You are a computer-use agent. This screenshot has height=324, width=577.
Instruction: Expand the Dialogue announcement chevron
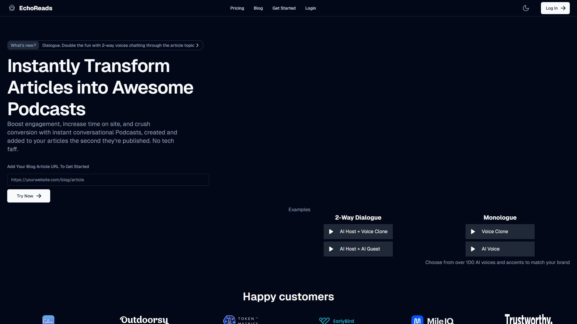pos(197,45)
